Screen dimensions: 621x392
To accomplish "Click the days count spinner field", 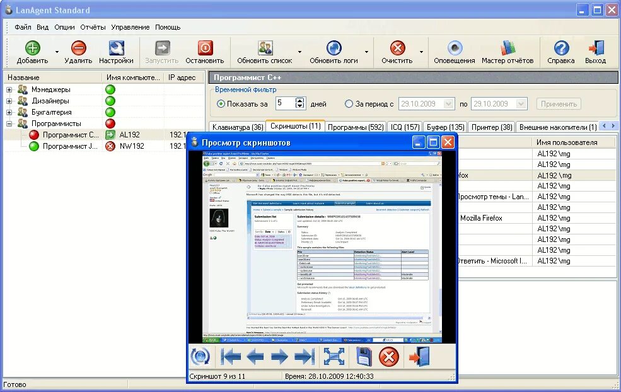I will (x=290, y=103).
